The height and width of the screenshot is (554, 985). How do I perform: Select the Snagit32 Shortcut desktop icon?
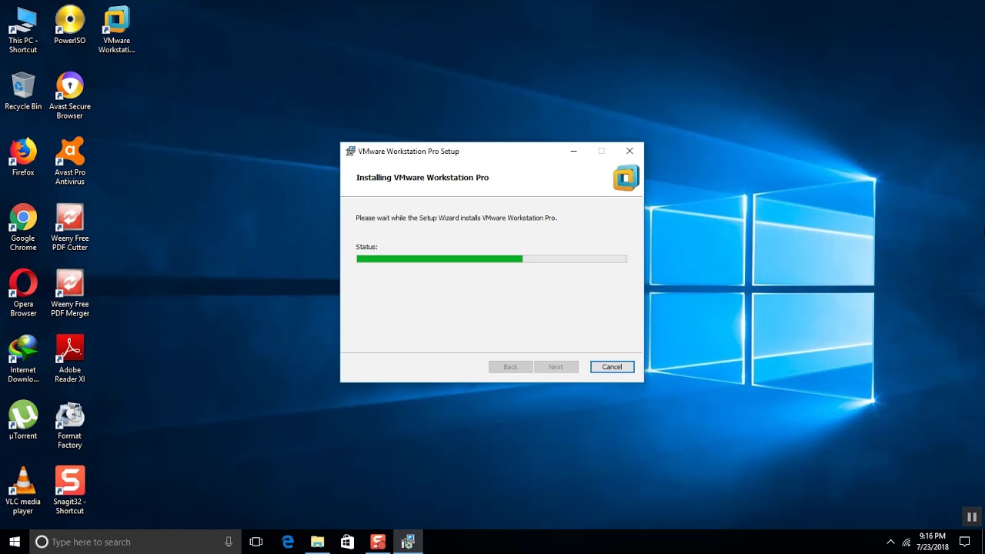[69, 491]
